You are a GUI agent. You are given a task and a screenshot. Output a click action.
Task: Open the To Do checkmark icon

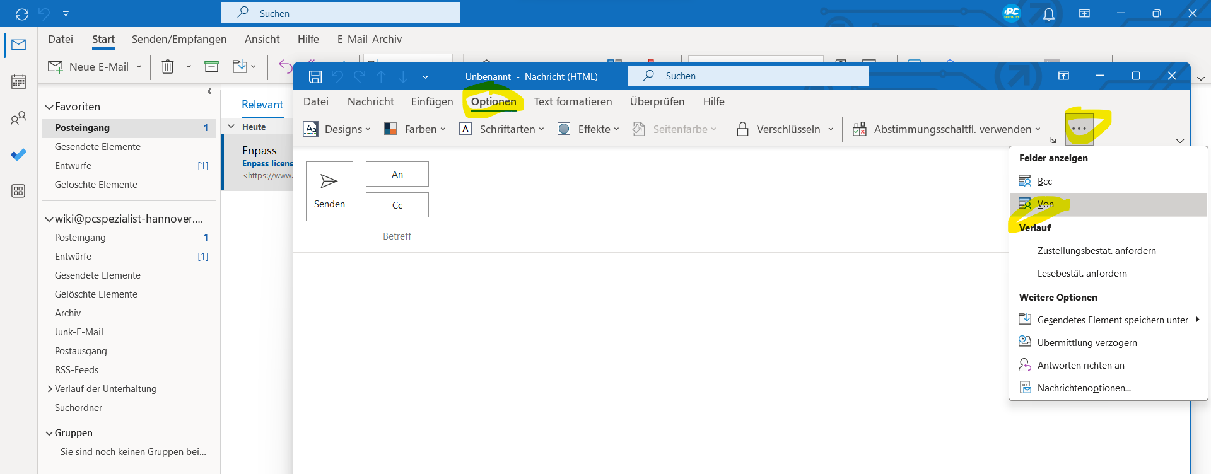coord(18,154)
